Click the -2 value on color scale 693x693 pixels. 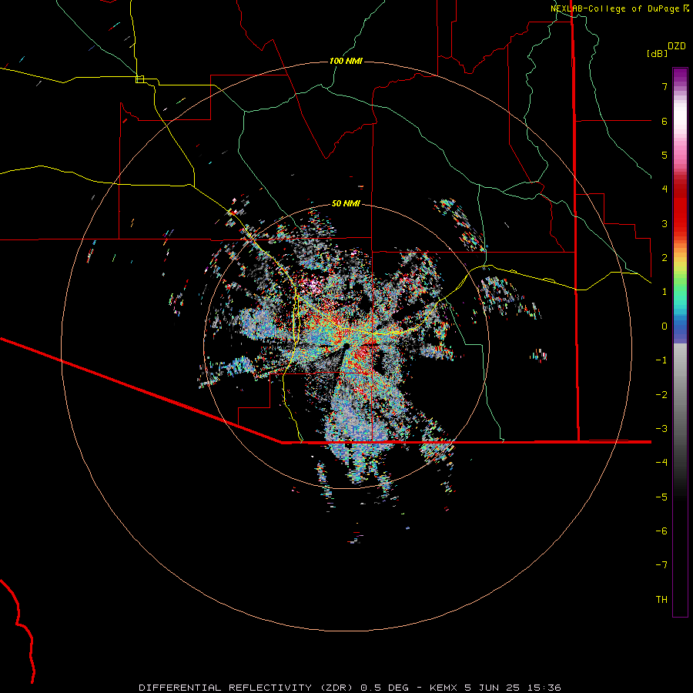pyautogui.click(x=661, y=395)
